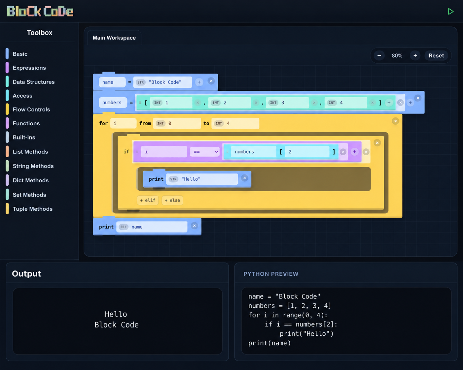Edit the index value 2 field
This screenshot has width=463, height=370.
tap(307, 152)
